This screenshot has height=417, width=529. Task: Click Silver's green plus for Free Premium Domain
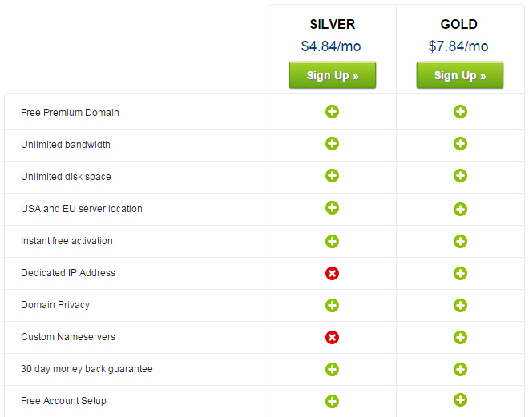[332, 111]
